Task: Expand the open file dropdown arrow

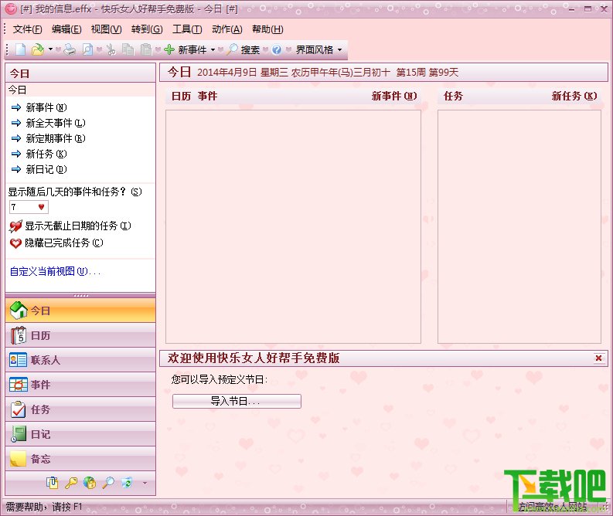Action: tap(50, 49)
